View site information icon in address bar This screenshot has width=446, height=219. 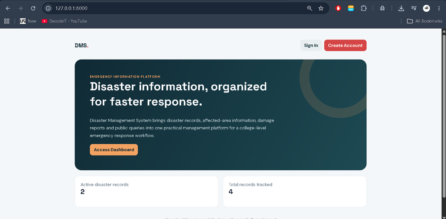click(48, 8)
